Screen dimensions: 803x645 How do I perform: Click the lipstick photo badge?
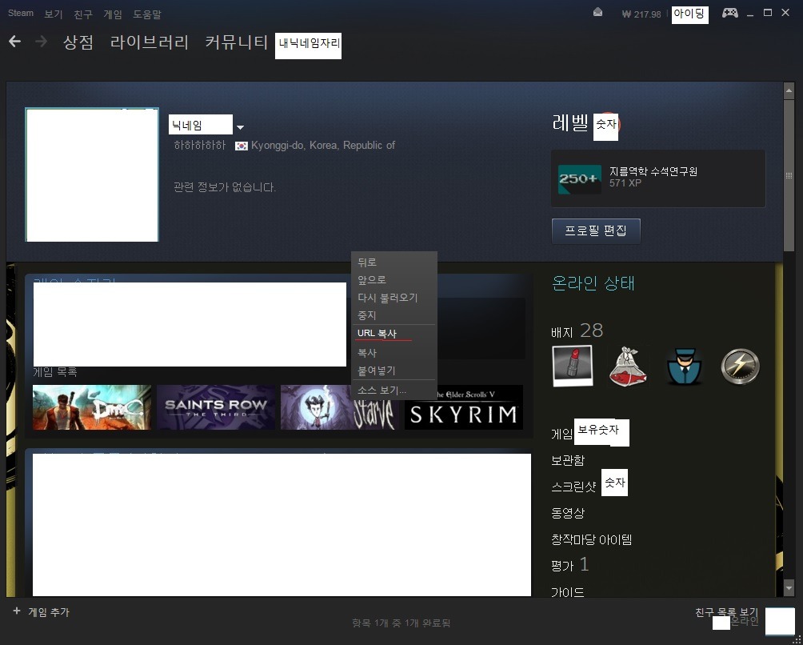click(573, 365)
